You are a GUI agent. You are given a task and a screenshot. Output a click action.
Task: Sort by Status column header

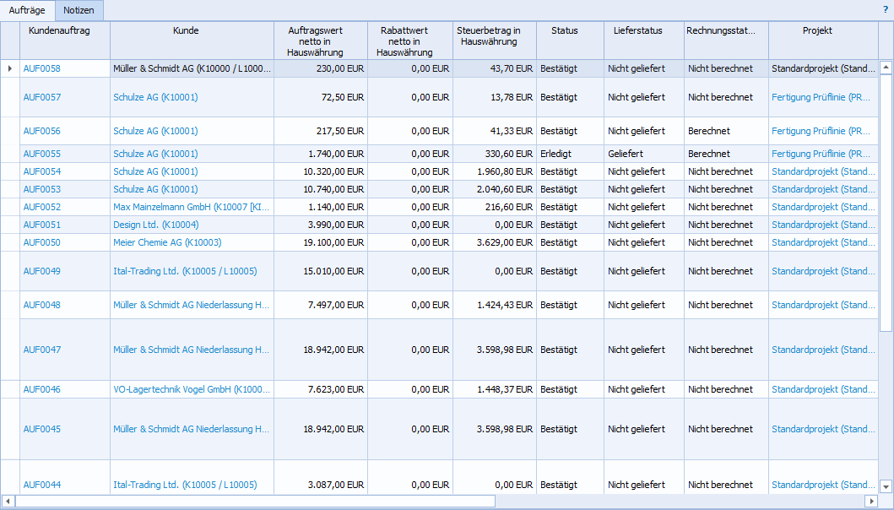(564, 30)
